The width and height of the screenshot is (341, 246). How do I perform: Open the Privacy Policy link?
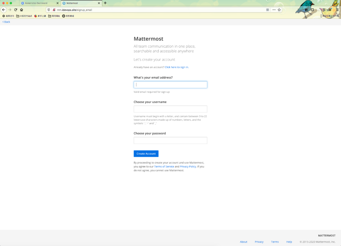coord(188,167)
